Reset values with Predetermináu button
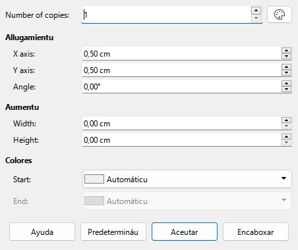 pos(113,232)
